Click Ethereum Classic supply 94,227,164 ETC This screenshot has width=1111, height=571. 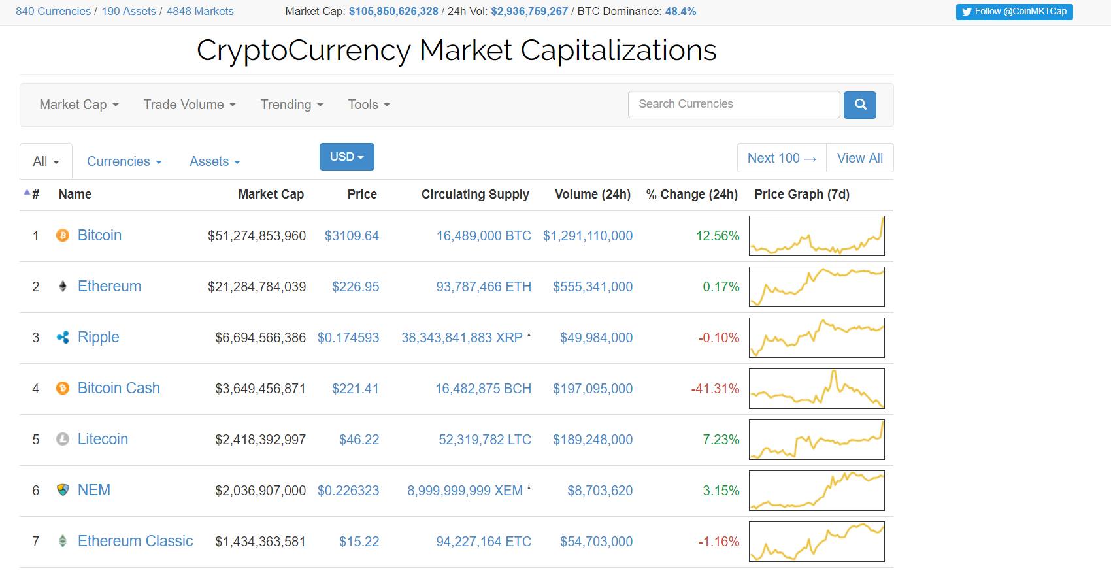484,542
